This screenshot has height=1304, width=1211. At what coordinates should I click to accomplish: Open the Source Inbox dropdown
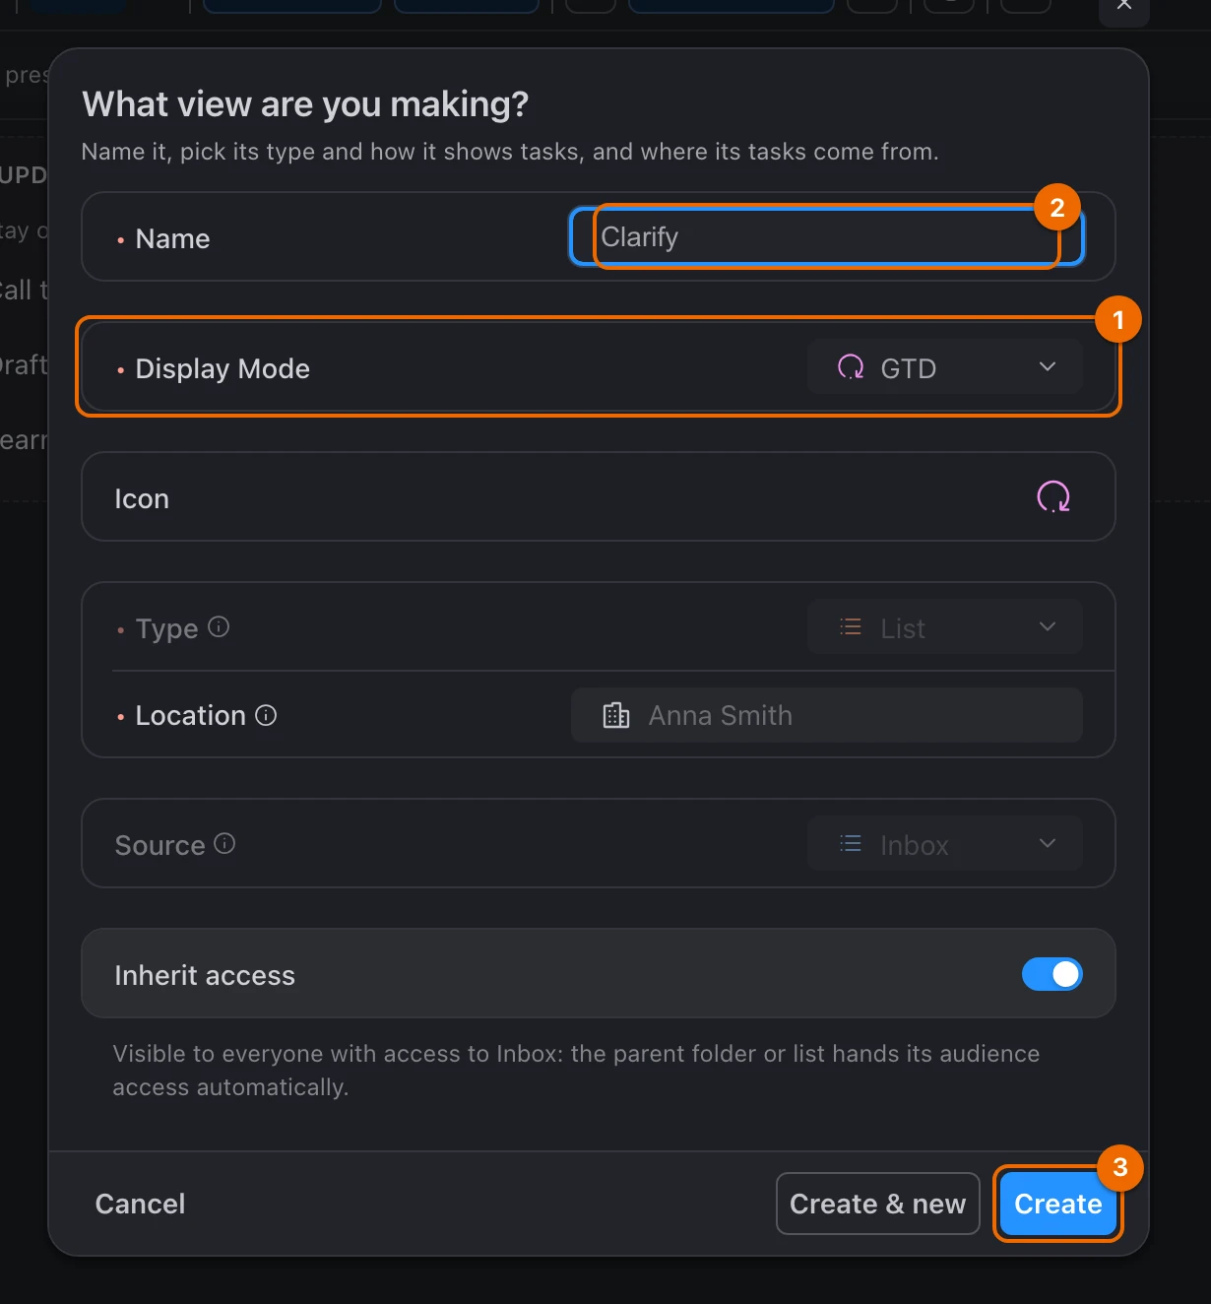click(x=944, y=844)
